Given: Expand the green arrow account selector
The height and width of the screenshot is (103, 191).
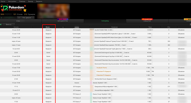Looking at the screenshot, I should pyautogui.click(x=1, y=18).
